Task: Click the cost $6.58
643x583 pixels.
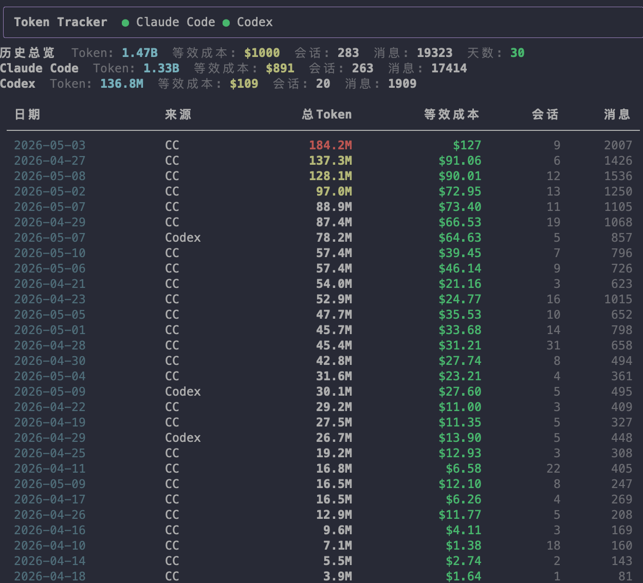Action: coord(464,469)
